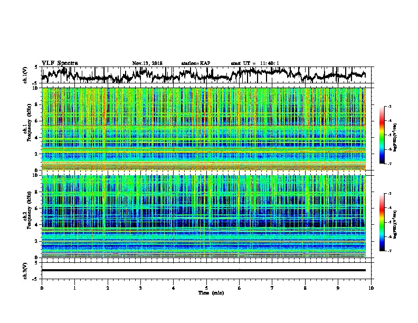Screen dimensions: 418x323
Task: Click the "-4" tick on lower color bar
Action: (x=389, y=208)
